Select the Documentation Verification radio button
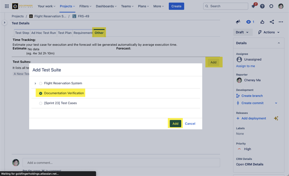 point(41,93)
